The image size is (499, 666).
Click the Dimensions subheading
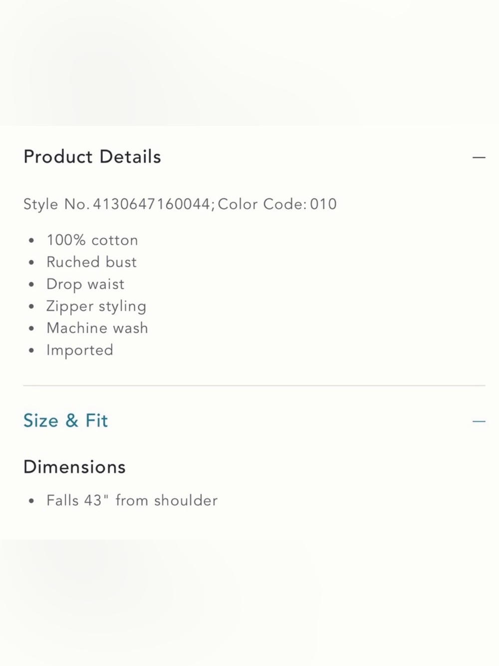click(74, 467)
